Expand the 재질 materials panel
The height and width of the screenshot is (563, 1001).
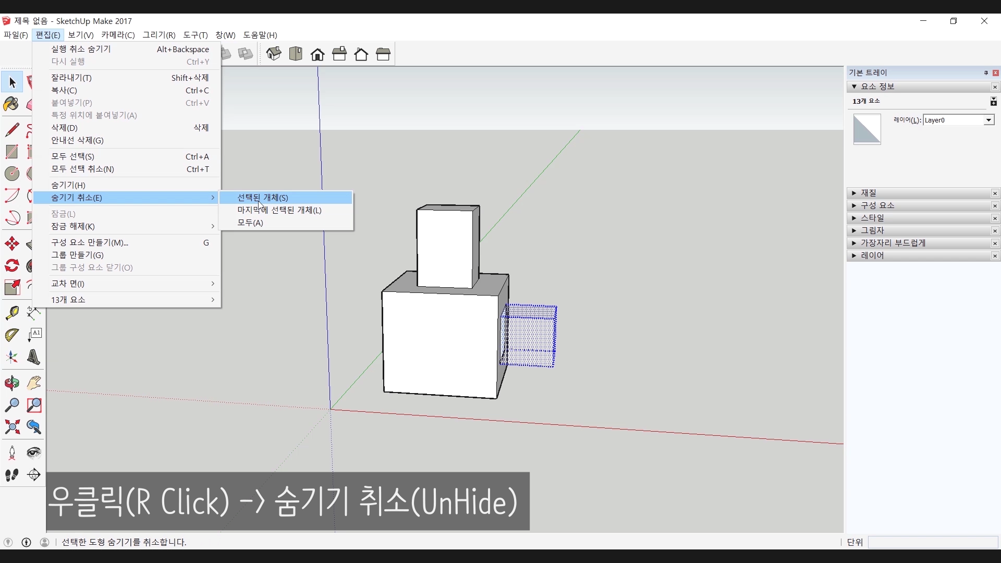[x=868, y=193]
